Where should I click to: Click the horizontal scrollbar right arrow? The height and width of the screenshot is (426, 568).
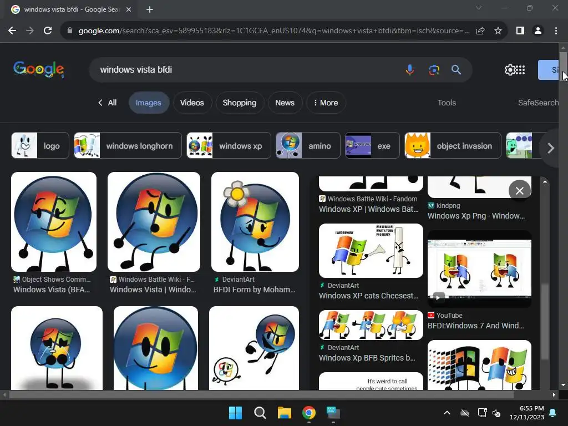[x=554, y=394]
